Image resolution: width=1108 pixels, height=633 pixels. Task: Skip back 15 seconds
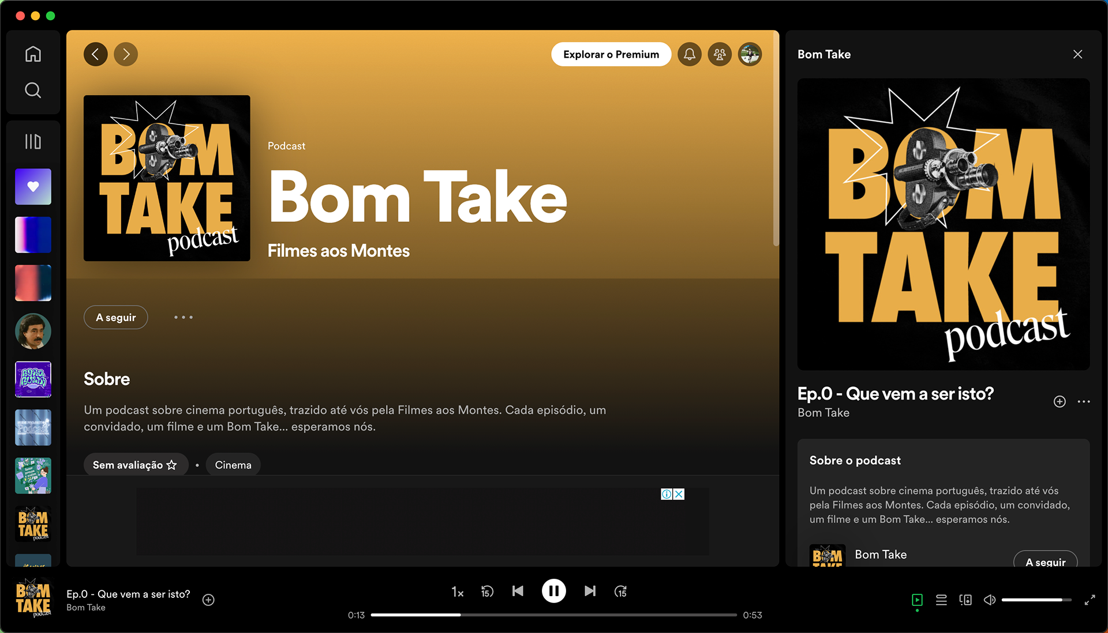click(487, 591)
